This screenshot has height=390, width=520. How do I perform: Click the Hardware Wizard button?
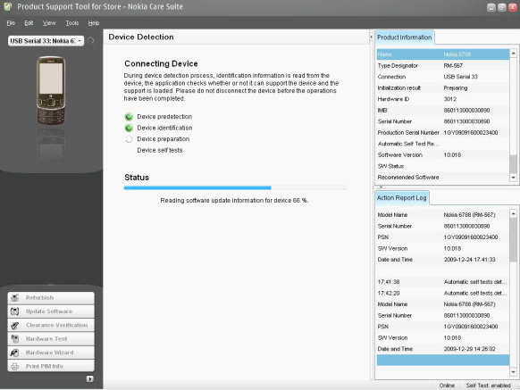pos(51,353)
